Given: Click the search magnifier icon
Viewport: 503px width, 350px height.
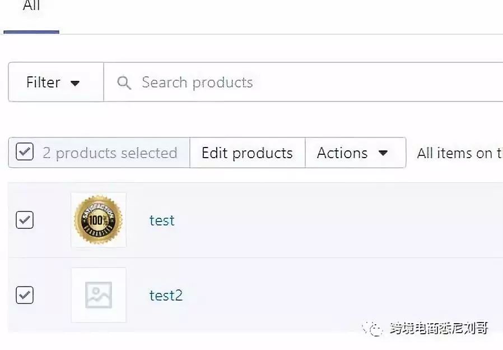Looking at the screenshot, I should 124,82.
